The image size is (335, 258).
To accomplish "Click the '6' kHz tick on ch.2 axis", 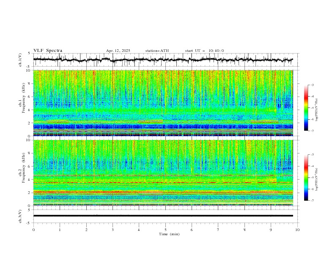I will (x=30, y=167).
